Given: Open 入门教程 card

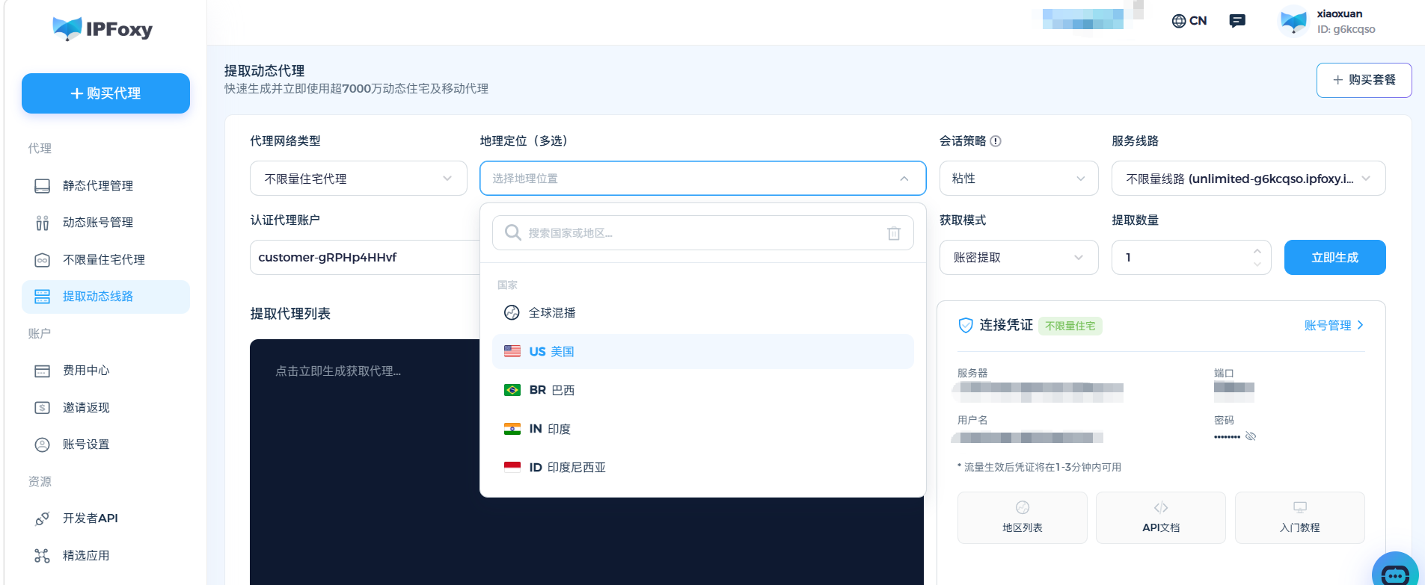Looking at the screenshot, I should (x=1300, y=517).
